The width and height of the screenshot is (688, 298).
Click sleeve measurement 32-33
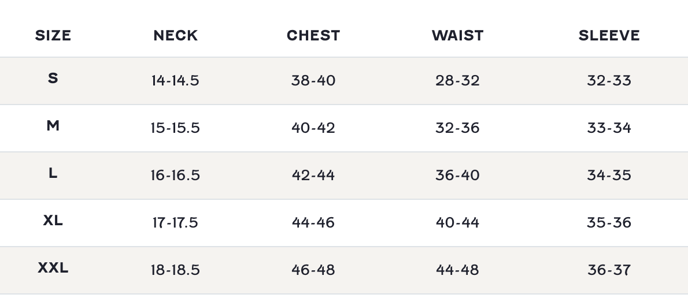pos(609,81)
